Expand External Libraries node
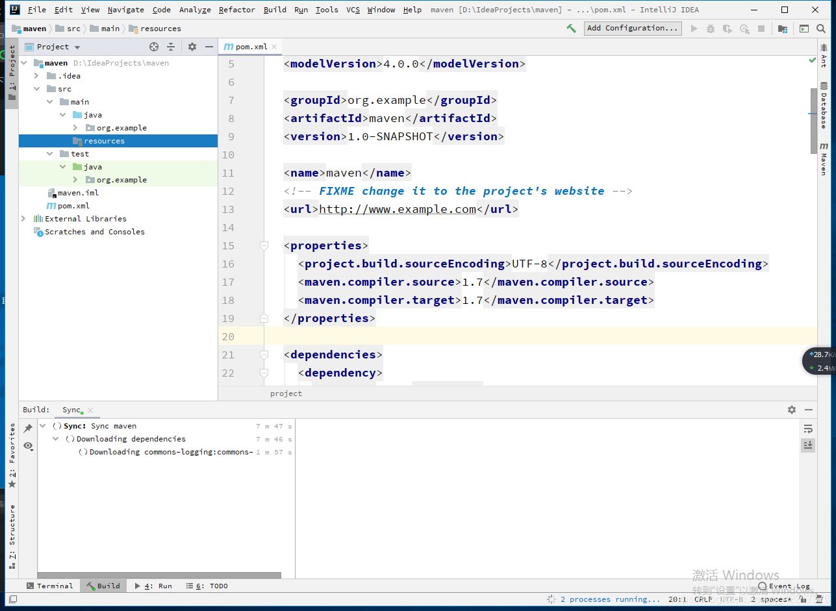Screen dimensions: 836x611 pos(24,219)
